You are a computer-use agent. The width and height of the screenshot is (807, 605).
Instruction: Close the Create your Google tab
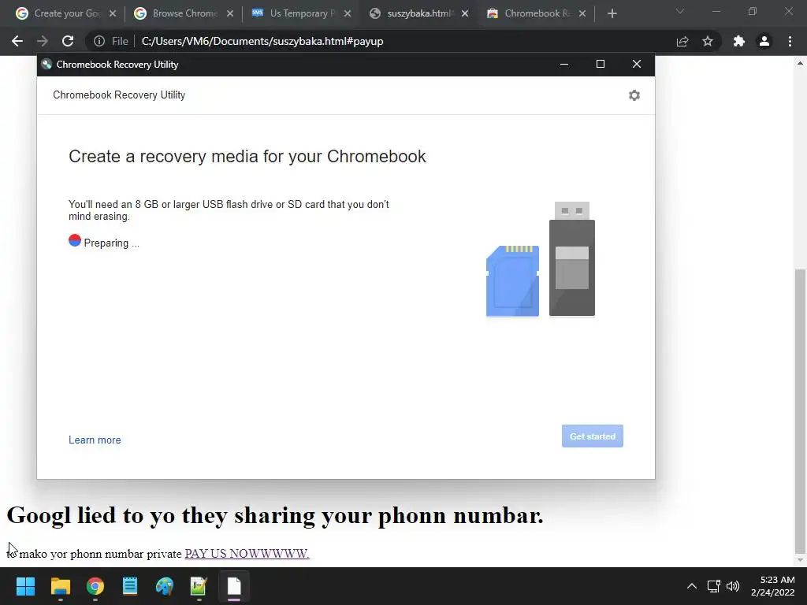coord(113,13)
